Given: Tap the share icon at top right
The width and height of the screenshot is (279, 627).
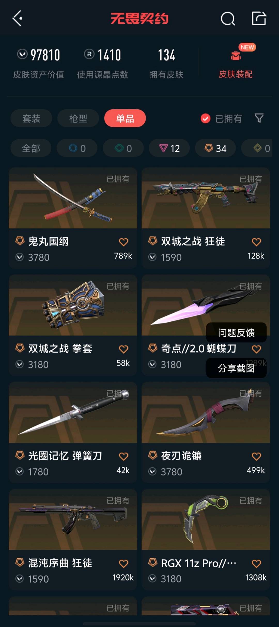Looking at the screenshot, I should click(x=259, y=18).
